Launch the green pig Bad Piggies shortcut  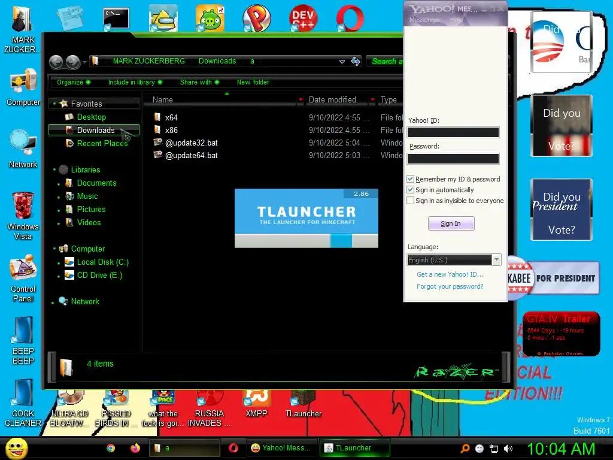point(210,18)
